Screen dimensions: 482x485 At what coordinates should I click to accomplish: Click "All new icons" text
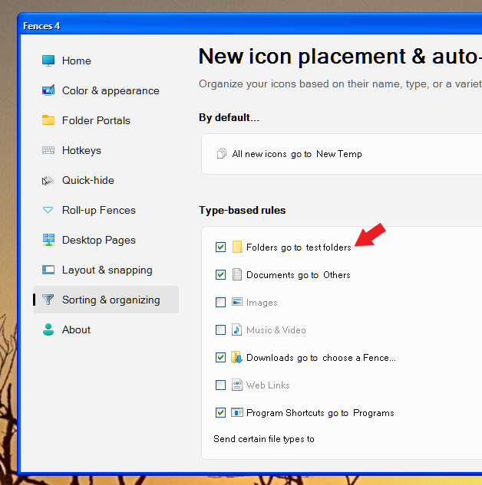coord(259,154)
